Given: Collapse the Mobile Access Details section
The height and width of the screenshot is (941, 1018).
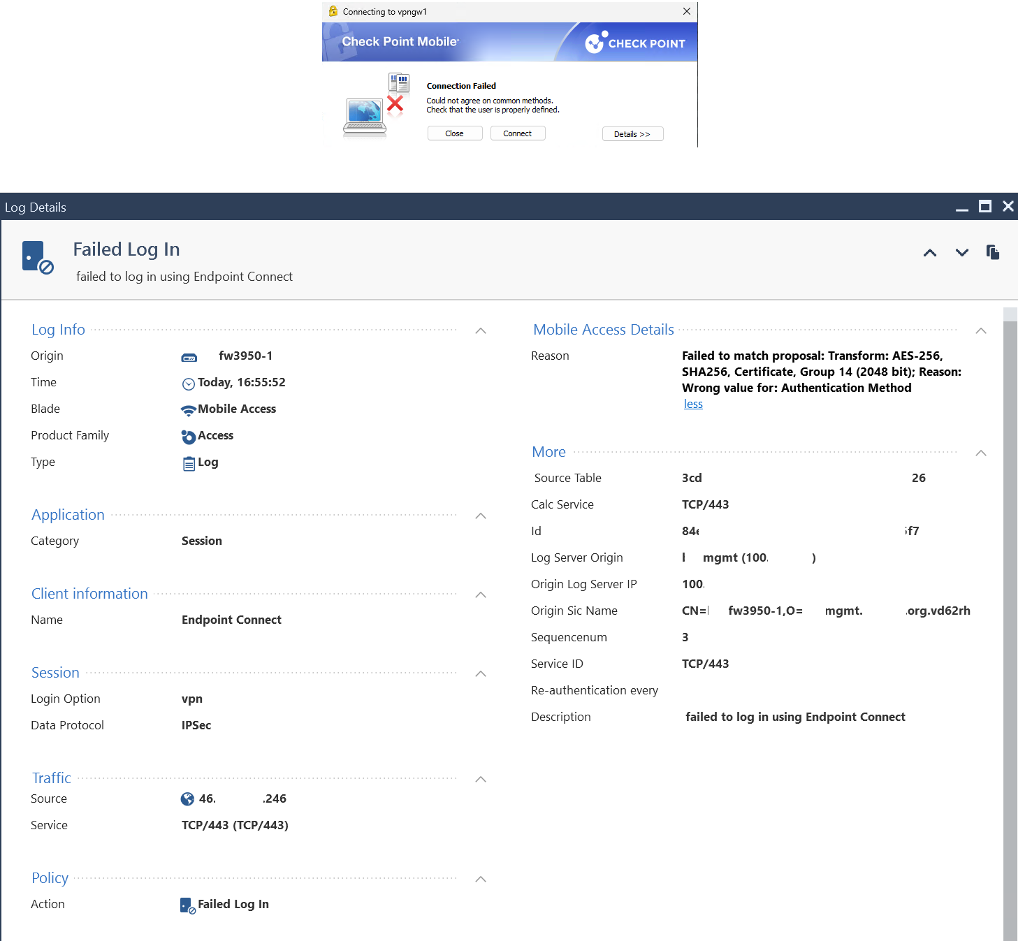Looking at the screenshot, I should (x=981, y=330).
